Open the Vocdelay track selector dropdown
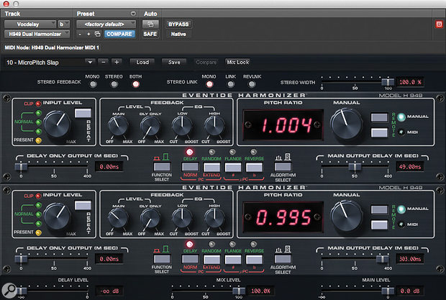The height and width of the screenshot is (300, 446). click(30, 24)
